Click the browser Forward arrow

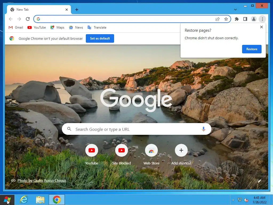coord(19,19)
